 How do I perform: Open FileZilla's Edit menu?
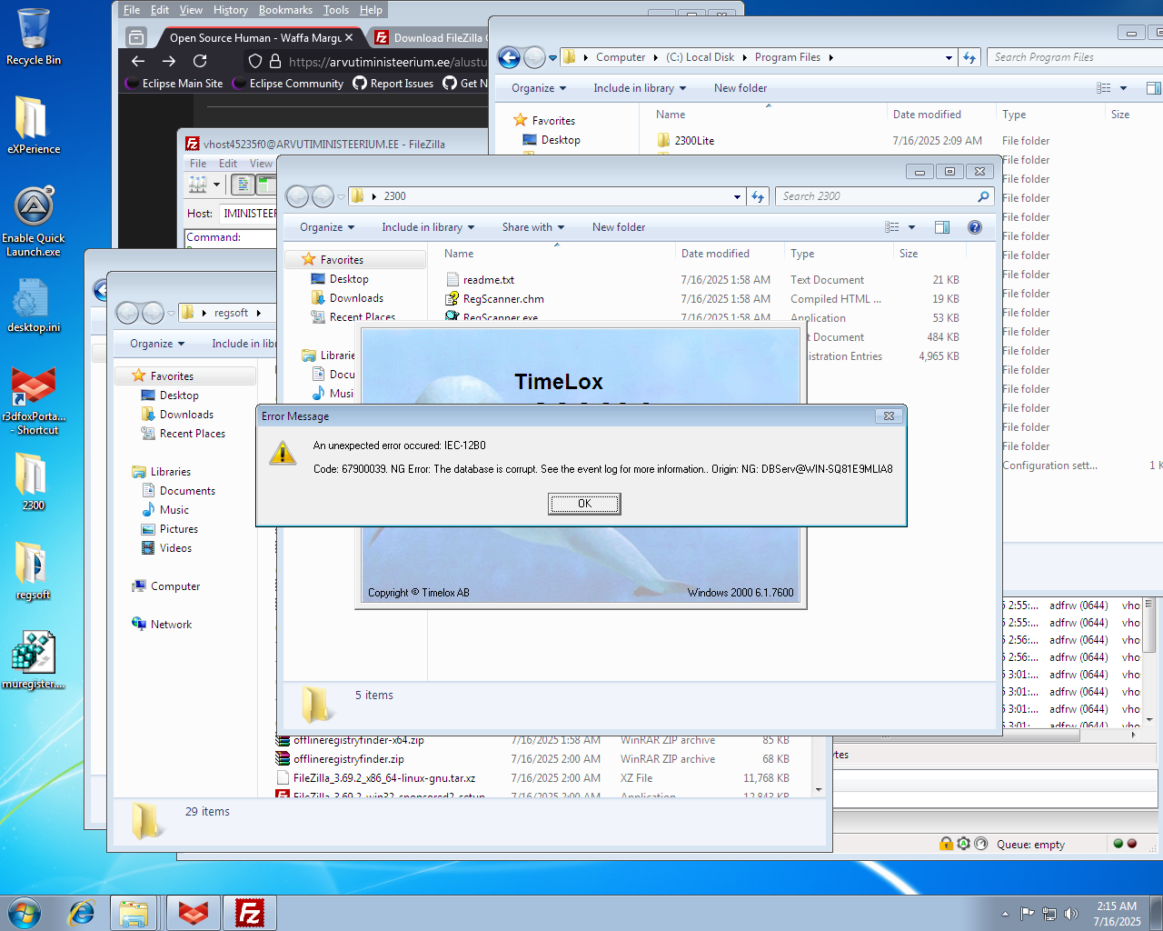pyautogui.click(x=228, y=164)
